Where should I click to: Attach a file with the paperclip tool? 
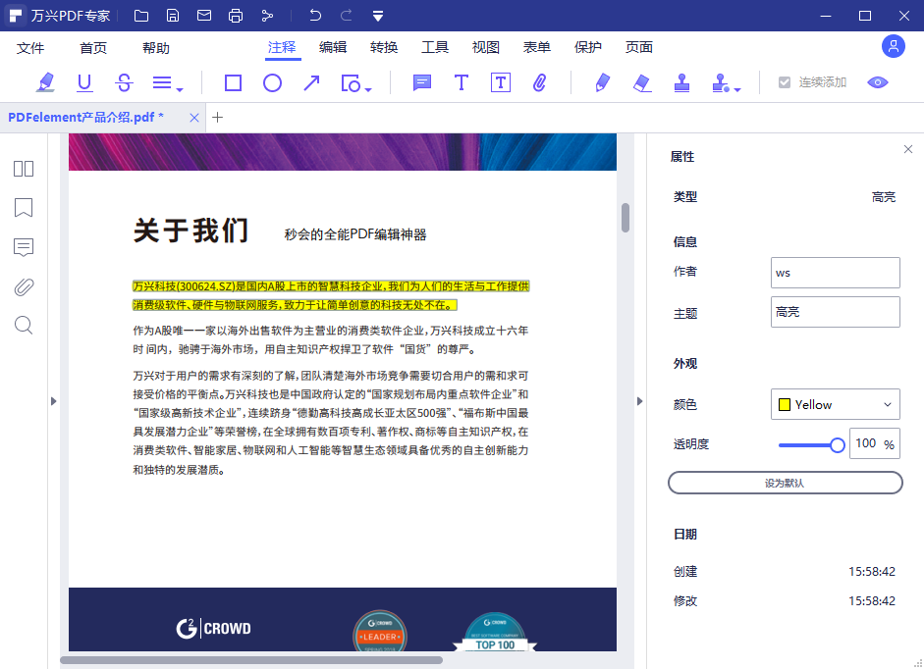(540, 83)
